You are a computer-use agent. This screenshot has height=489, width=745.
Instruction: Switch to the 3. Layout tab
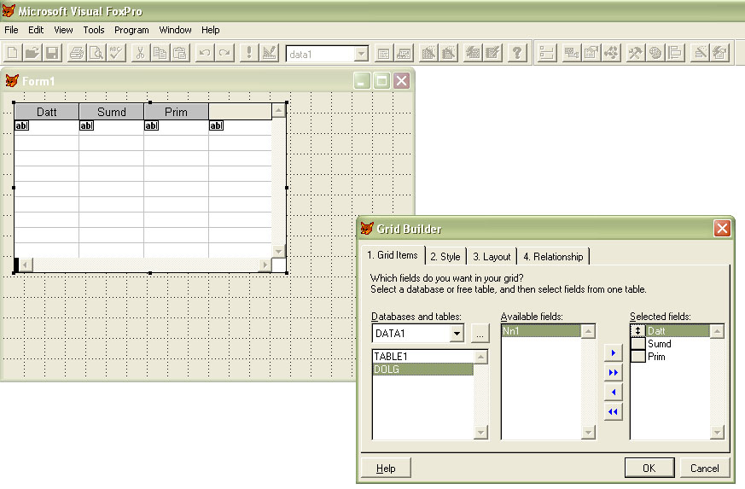click(492, 257)
